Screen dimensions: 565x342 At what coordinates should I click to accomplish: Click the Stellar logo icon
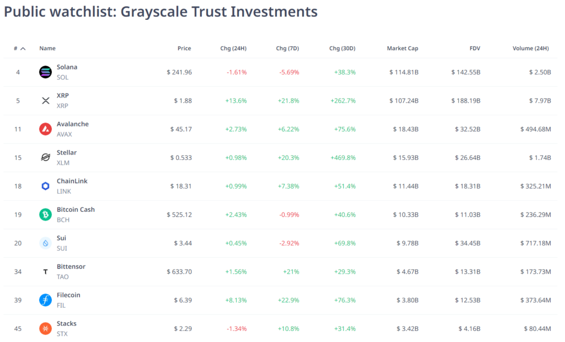point(46,157)
